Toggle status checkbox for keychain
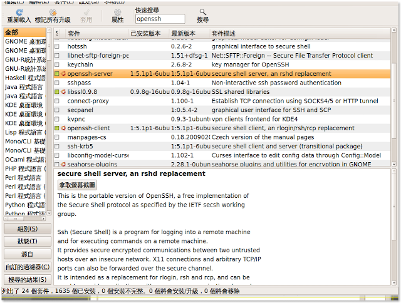Image resolution: width=401 pixels, height=303 pixels. [x=57, y=64]
